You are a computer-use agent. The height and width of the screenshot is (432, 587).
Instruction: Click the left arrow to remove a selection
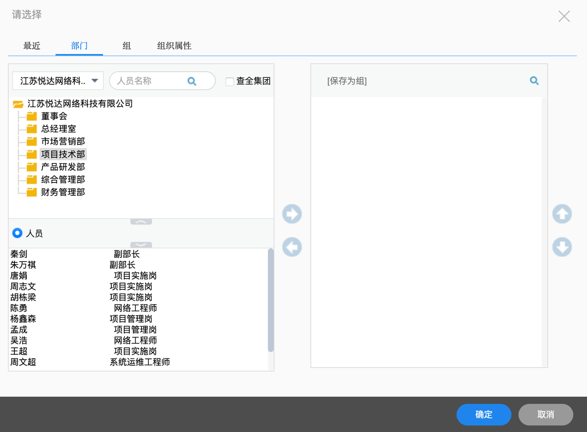(292, 247)
